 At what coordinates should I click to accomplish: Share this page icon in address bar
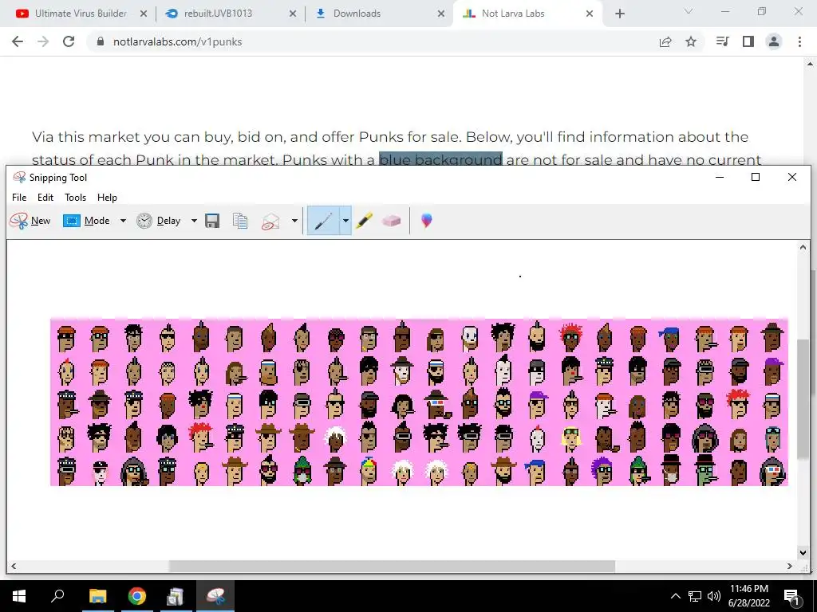click(x=665, y=41)
